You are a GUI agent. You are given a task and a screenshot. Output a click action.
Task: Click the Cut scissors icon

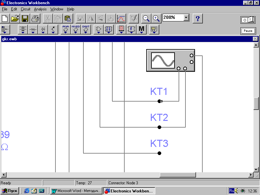point(48,19)
